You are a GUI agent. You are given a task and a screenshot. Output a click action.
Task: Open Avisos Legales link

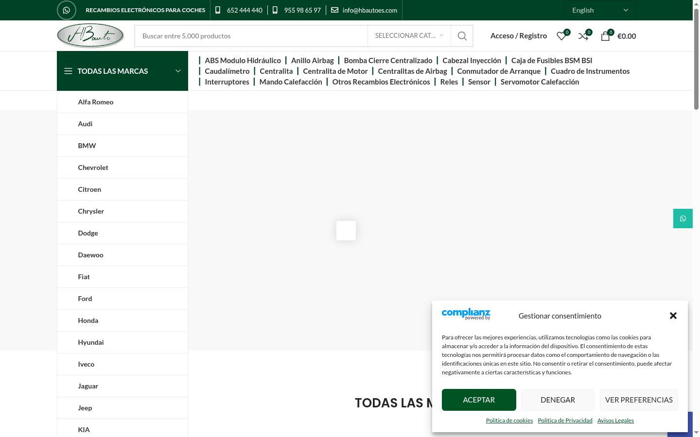(615, 420)
